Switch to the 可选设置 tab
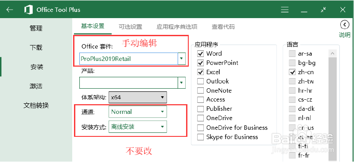 click(131, 27)
